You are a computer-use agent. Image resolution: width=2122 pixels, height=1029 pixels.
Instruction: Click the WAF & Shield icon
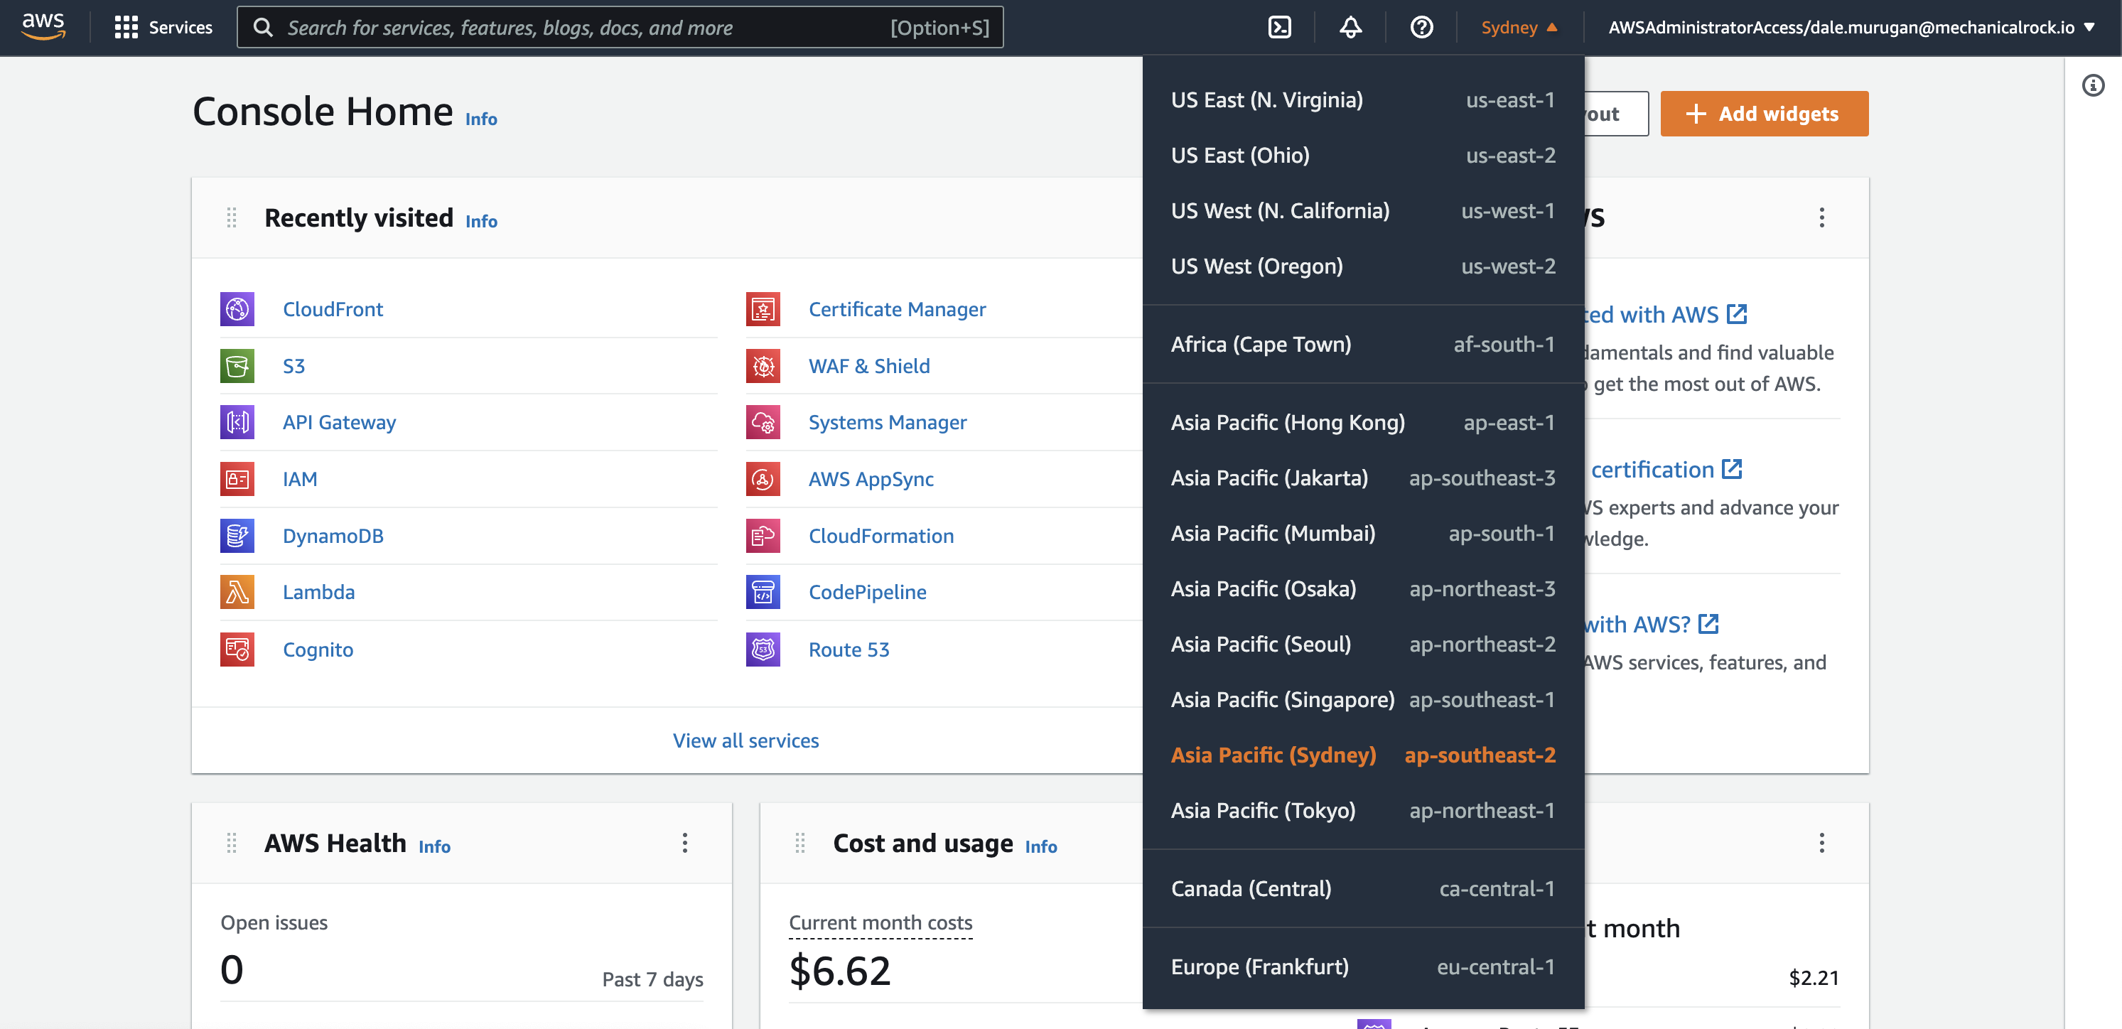click(763, 366)
